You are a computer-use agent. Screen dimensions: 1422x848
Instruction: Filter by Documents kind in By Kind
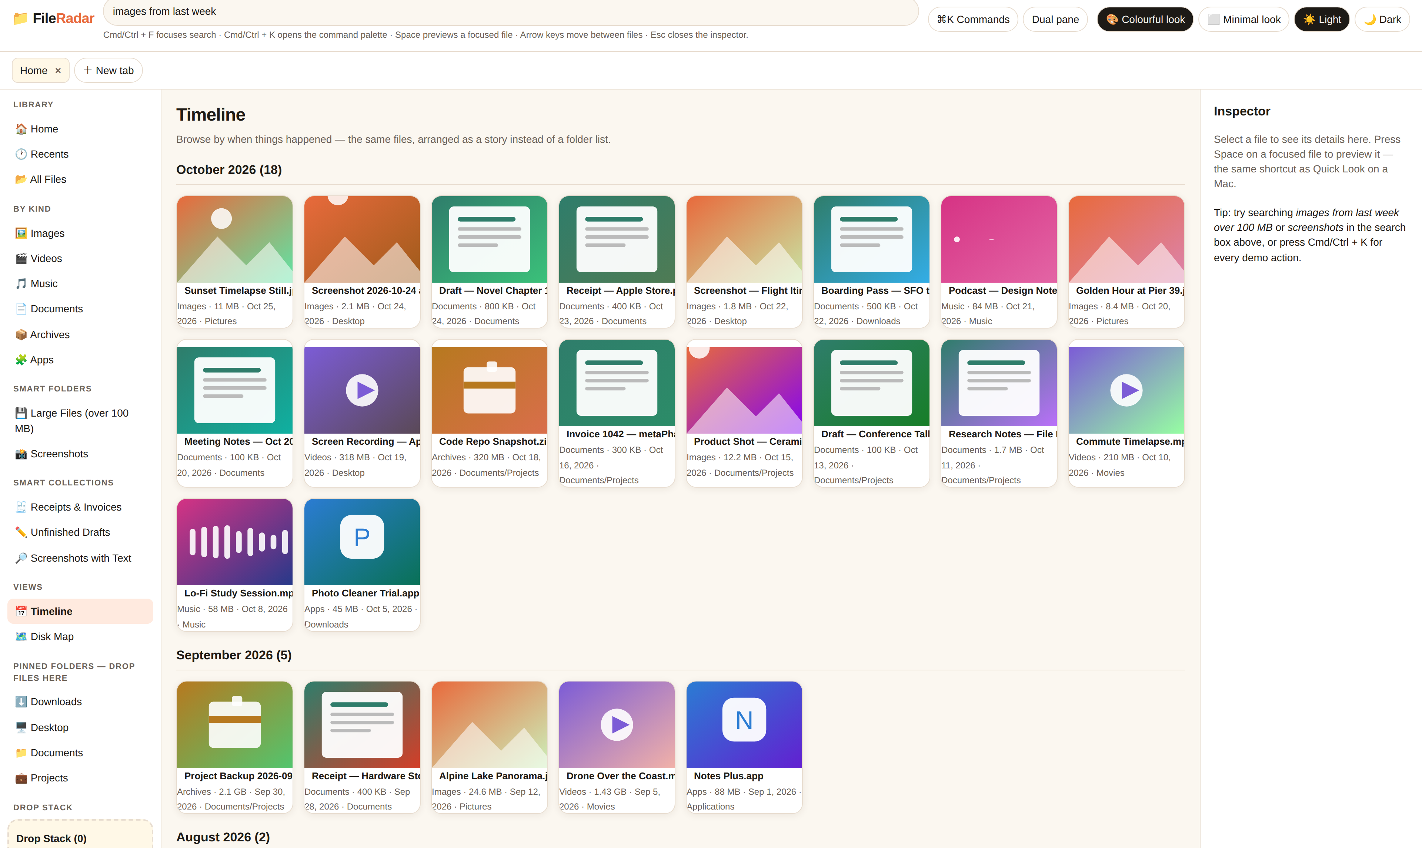click(x=80, y=309)
